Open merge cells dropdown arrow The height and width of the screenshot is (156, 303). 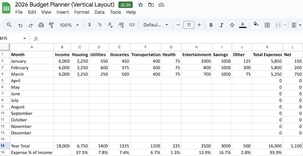285,25
